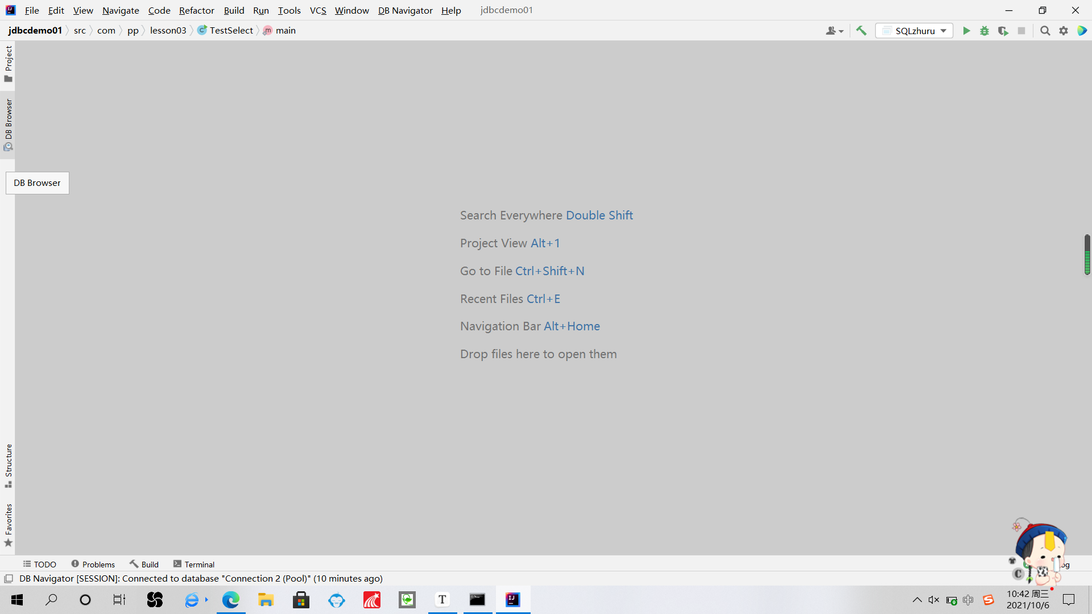The height and width of the screenshot is (614, 1092).
Task: Open Search Everywhere with the magnifier icon
Action: (1045, 31)
